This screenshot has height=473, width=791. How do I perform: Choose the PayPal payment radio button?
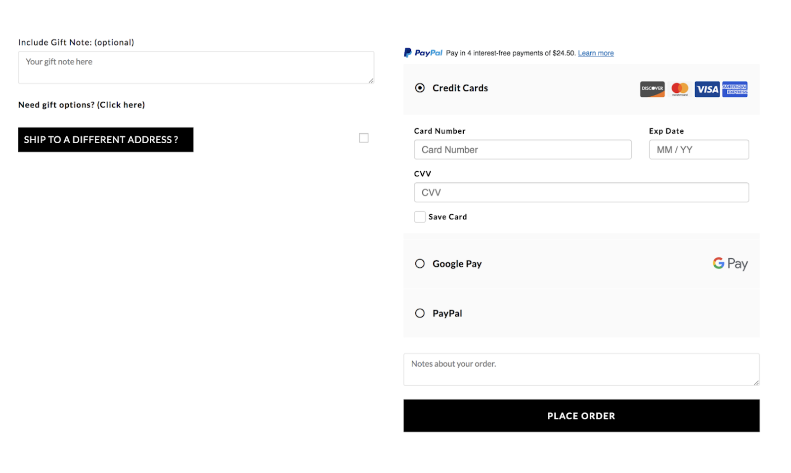coord(420,313)
